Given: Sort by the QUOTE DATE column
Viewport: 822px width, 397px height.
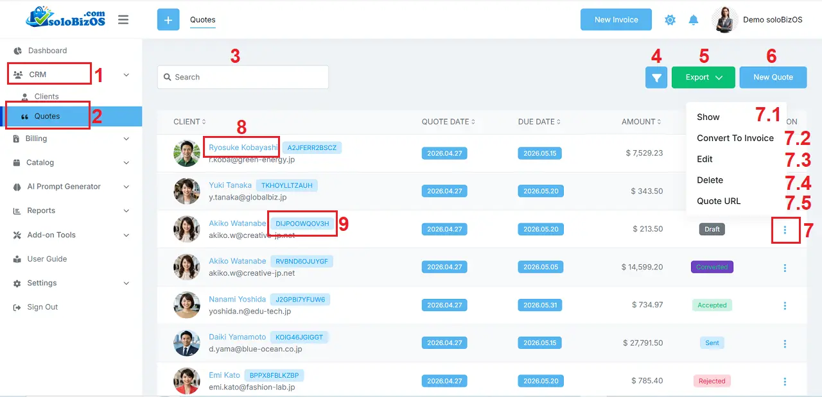Looking at the screenshot, I should click(448, 122).
